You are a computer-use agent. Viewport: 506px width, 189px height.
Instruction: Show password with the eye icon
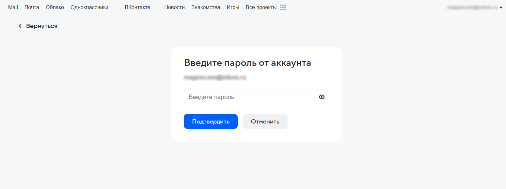tap(322, 97)
